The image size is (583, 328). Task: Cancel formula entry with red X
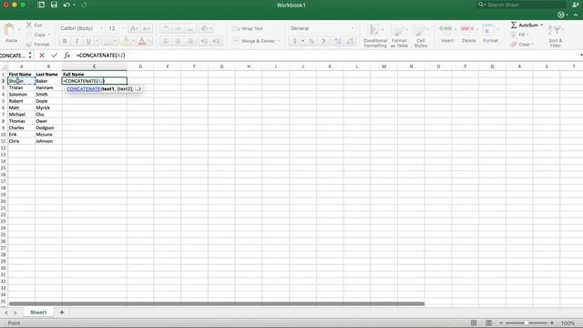coord(42,55)
